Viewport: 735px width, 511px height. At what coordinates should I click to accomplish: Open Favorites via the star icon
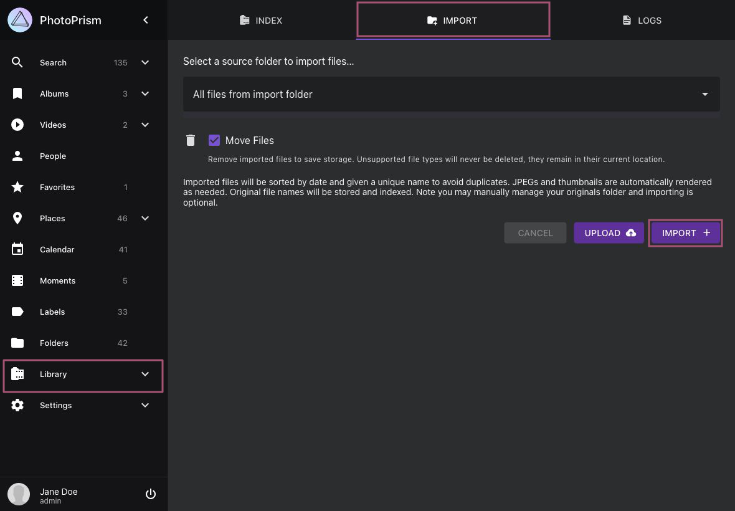coord(17,186)
